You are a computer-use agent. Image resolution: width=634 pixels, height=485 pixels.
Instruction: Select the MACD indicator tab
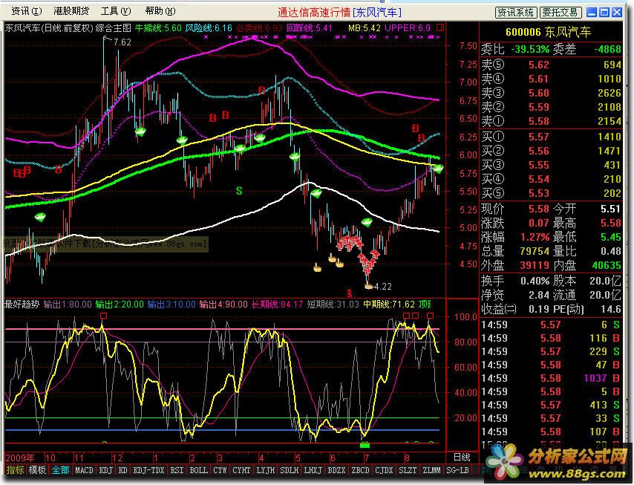click(x=84, y=470)
